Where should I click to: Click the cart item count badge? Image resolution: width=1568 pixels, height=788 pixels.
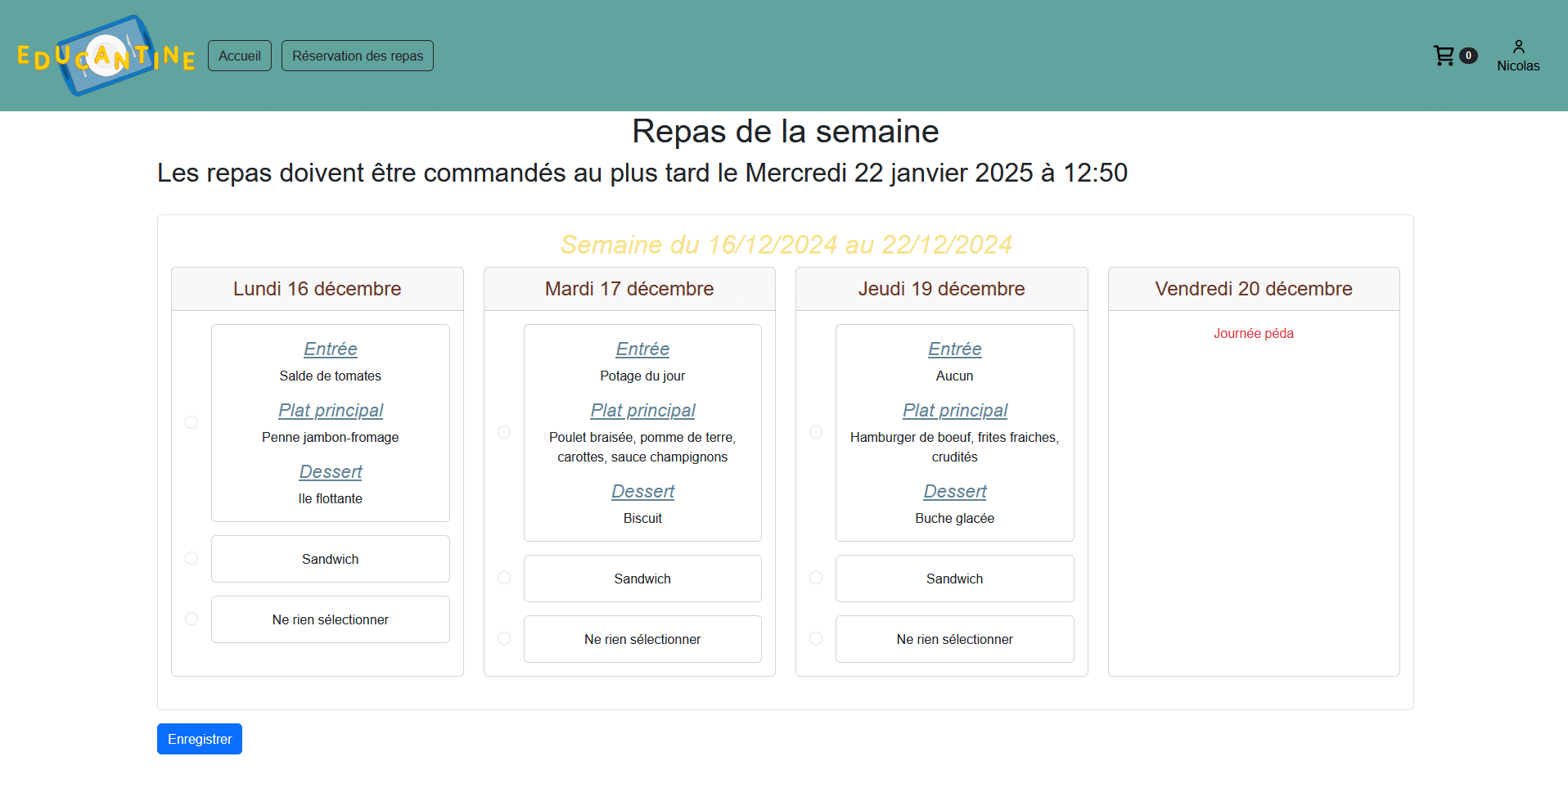pos(1468,56)
